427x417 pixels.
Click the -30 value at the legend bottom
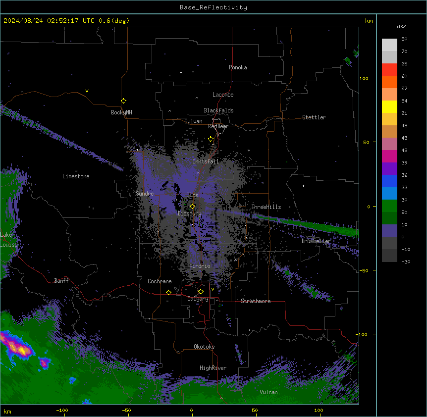click(x=406, y=261)
